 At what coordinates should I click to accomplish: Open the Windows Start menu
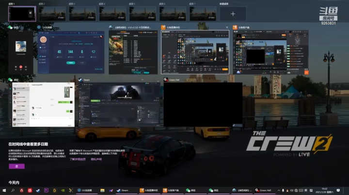(x=4, y=190)
